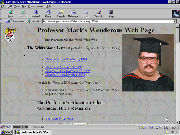
Task: Open Volume 2-1 on October 1, 1994 link
Action: click(66, 59)
